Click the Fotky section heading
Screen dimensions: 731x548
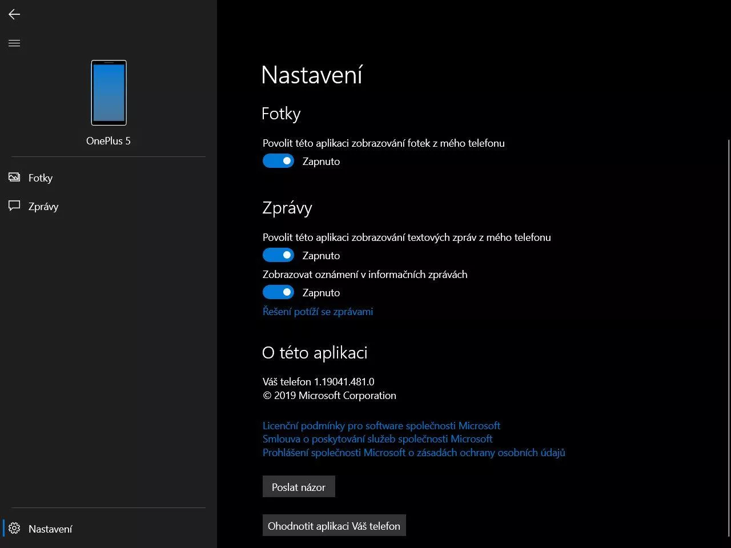coord(281,114)
